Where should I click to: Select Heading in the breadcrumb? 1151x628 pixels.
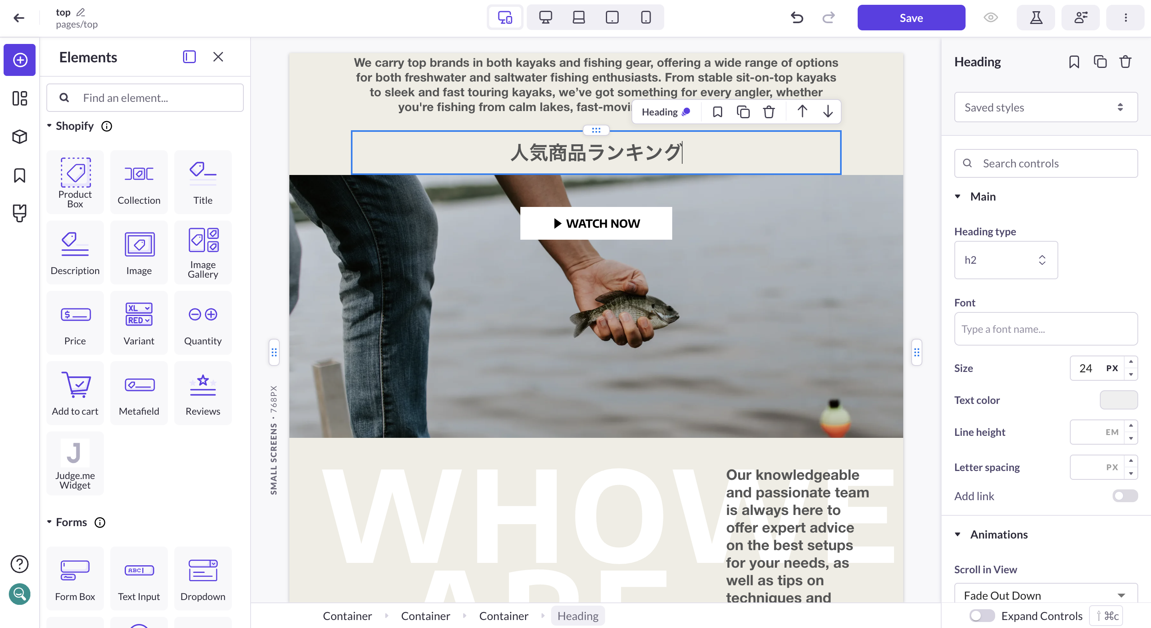(x=578, y=616)
